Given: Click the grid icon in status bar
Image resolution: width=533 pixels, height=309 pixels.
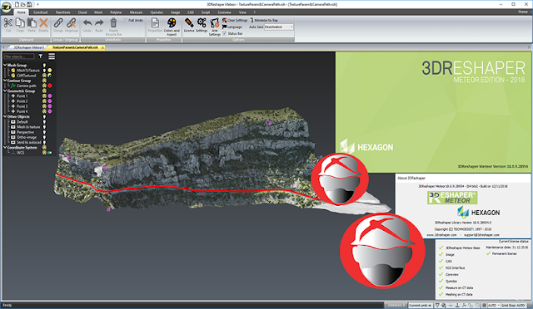Looking at the screenshot, I should (x=485, y=306).
